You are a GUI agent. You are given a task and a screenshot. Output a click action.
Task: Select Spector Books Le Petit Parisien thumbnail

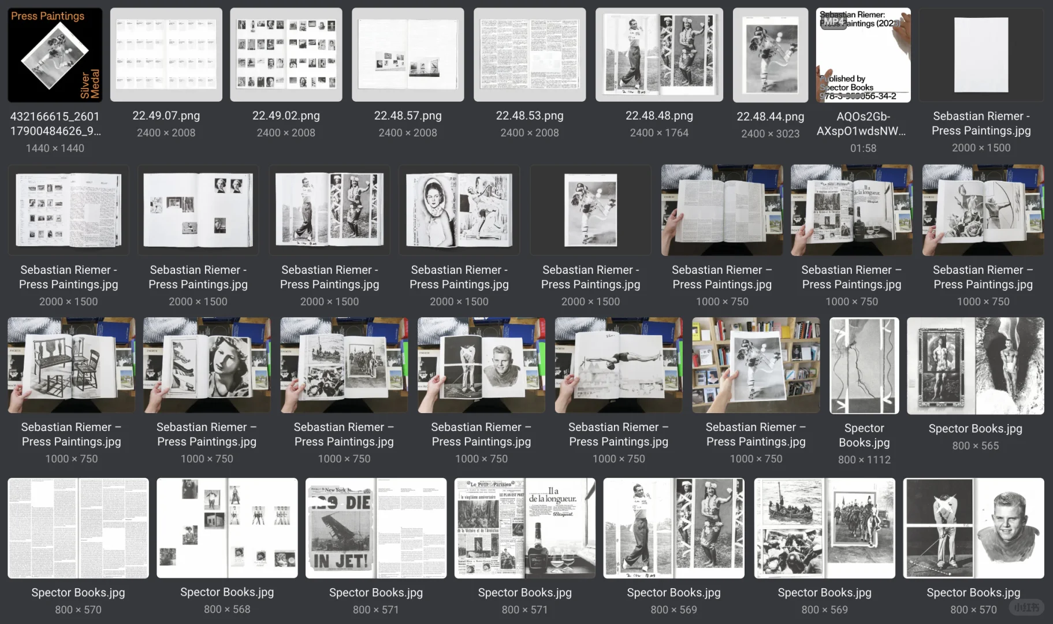[525, 528]
